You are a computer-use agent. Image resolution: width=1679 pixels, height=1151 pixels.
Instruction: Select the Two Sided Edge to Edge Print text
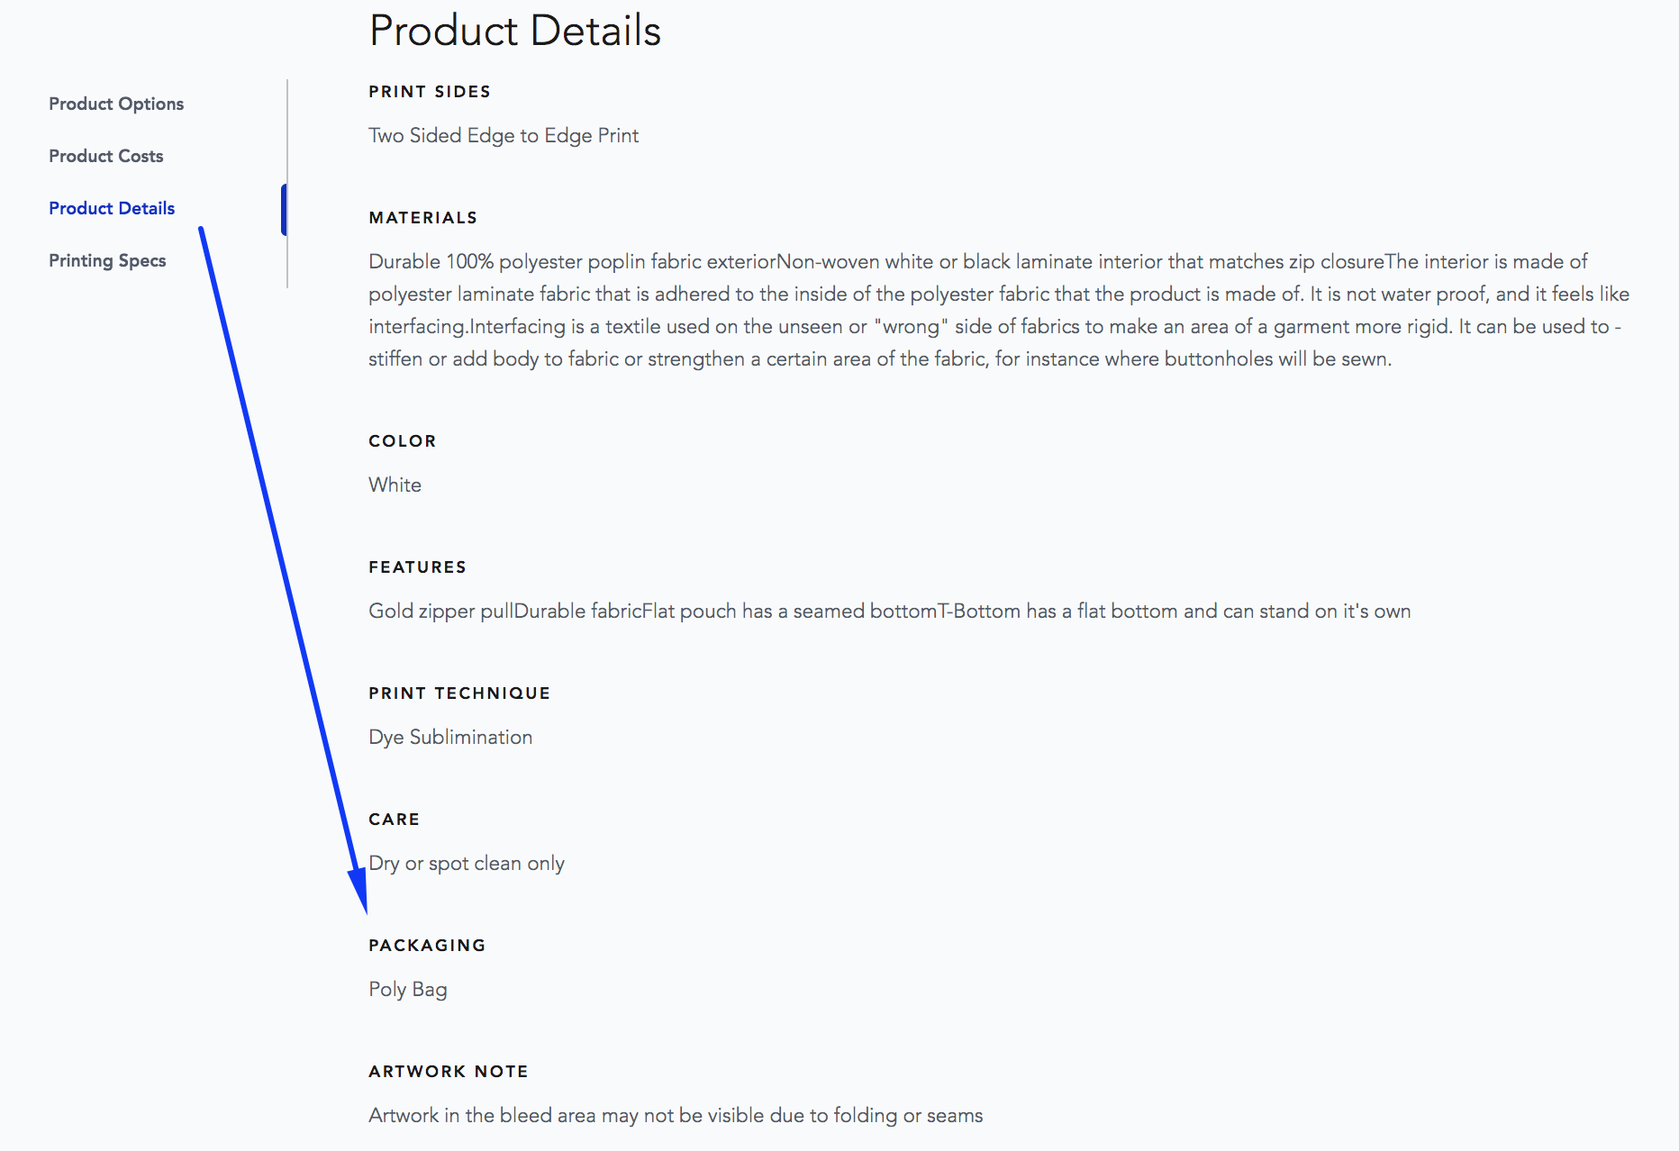click(x=503, y=135)
